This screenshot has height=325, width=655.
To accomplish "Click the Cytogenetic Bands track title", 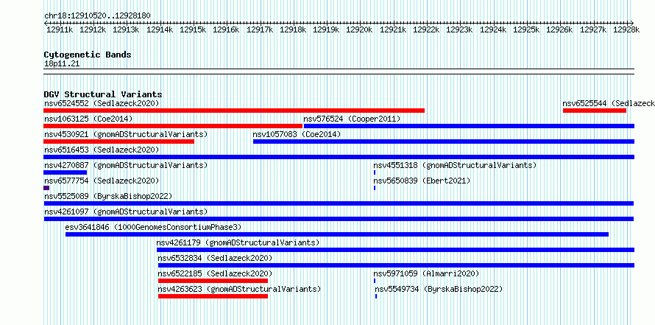I will click(88, 55).
